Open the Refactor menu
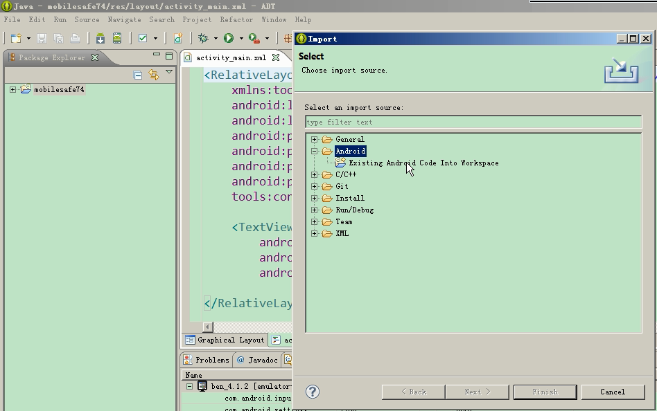Image resolution: width=657 pixels, height=411 pixels. point(236,20)
